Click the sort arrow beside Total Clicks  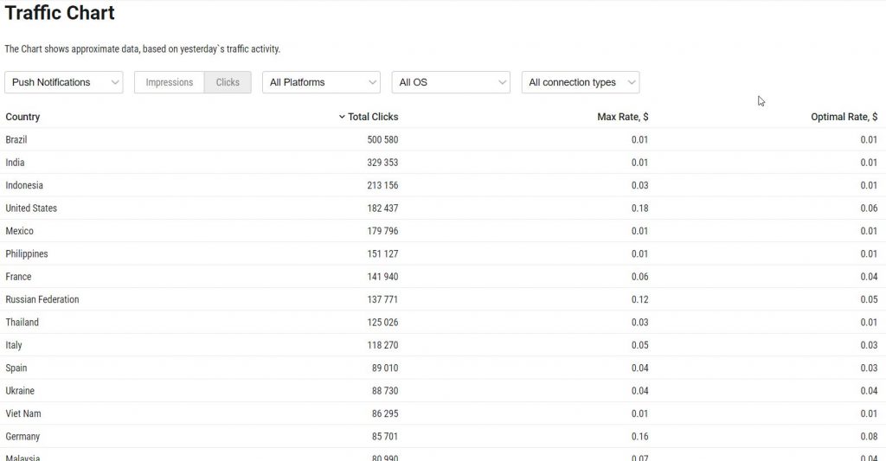[342, 117]
